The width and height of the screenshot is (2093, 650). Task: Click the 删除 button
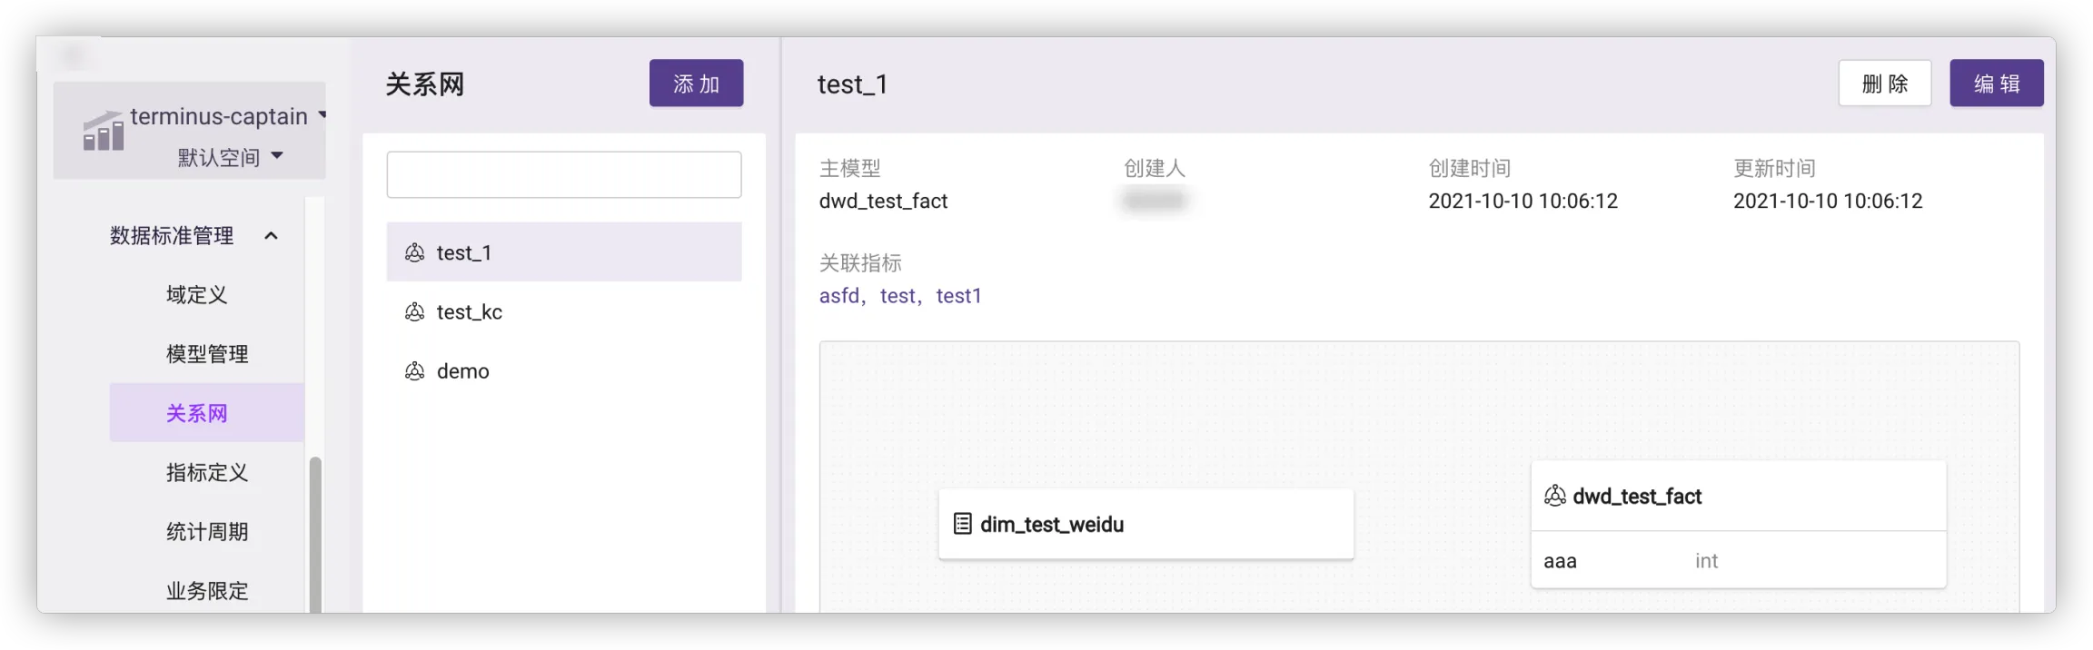click(1884, 84)
